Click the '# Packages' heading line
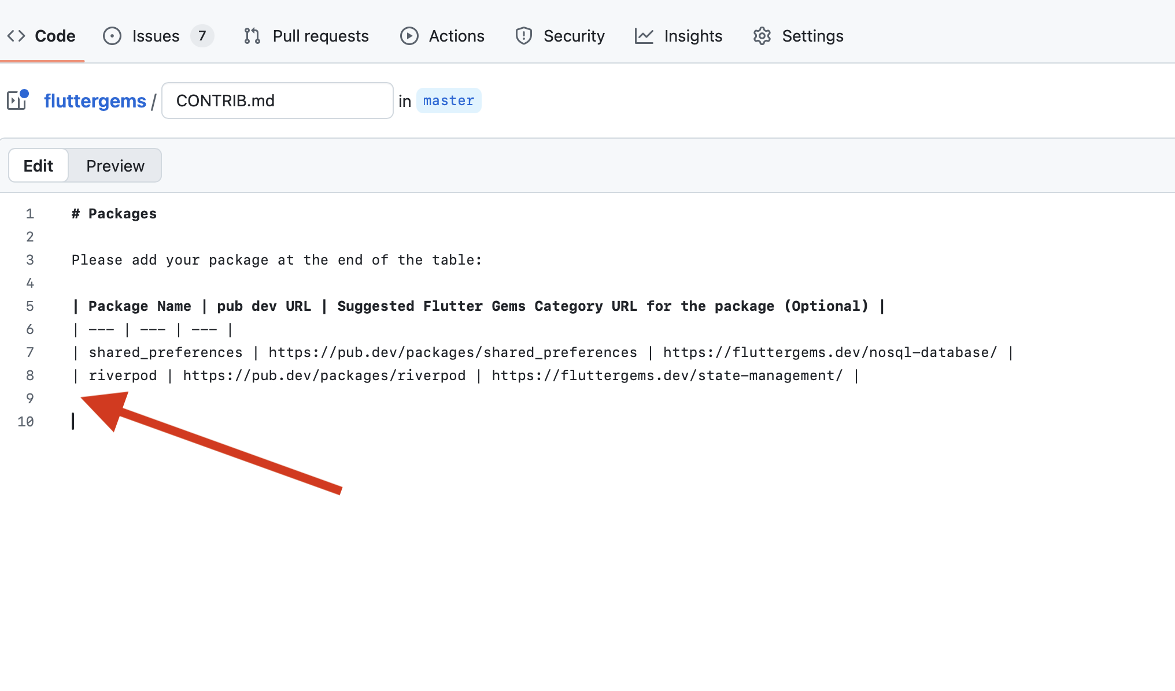Viewport: 1175px width, 691px height. [114, 214]
